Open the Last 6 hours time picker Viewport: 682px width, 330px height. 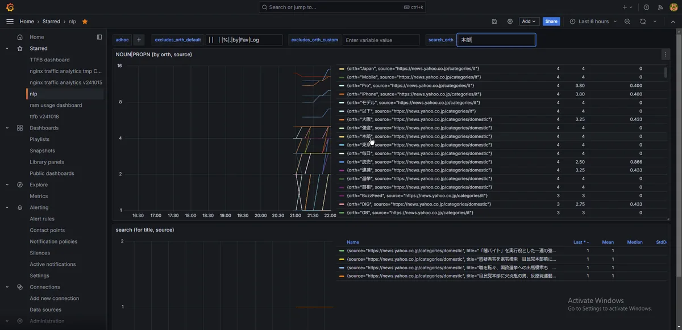coord(593,22)
